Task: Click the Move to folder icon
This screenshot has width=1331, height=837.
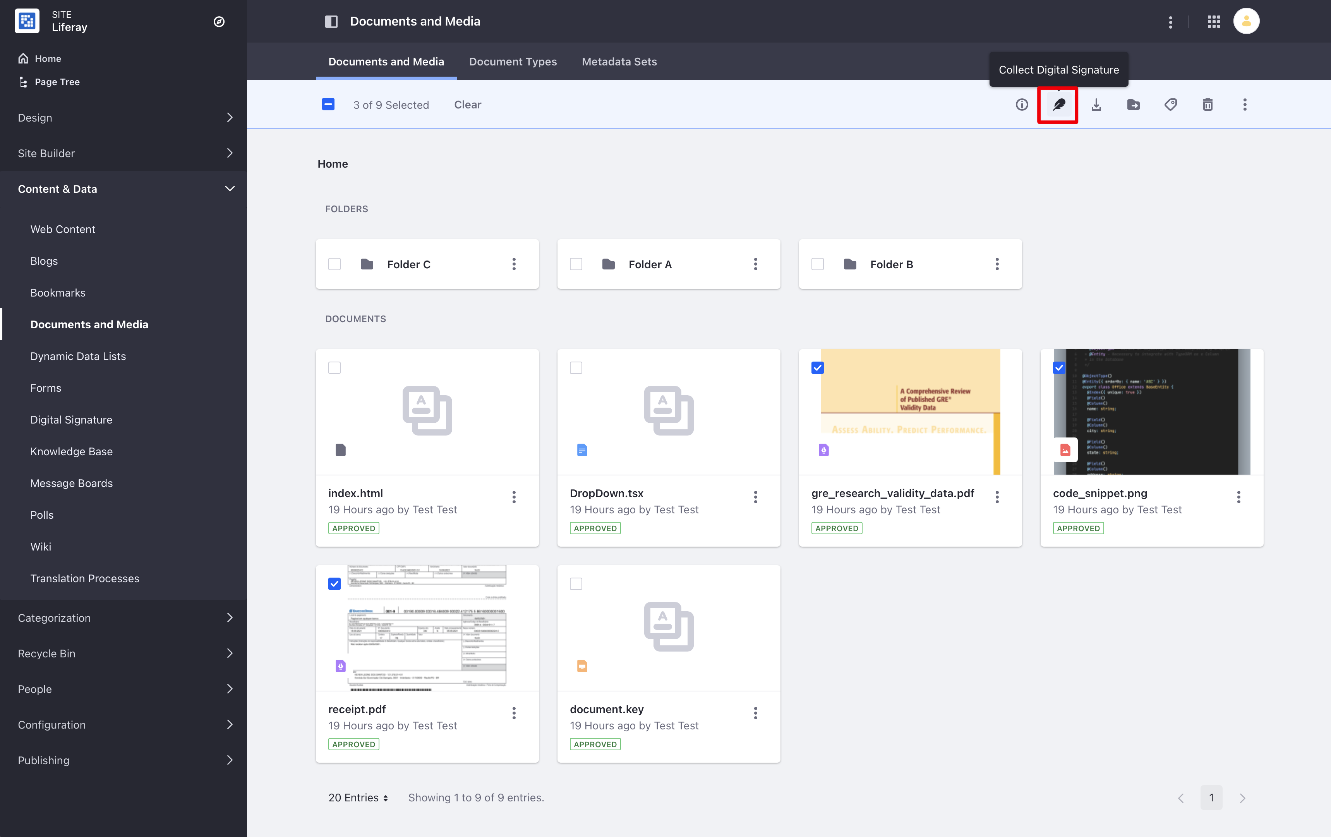Action: [x=1134, y=104]
